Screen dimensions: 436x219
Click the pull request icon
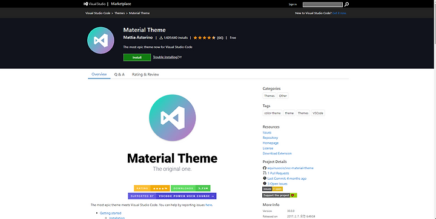pyautogui.click(x=265, y=173)
